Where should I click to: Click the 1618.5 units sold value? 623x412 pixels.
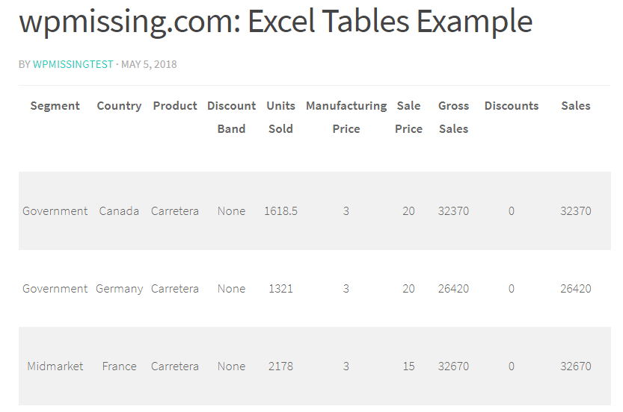[x=280, y=211]
